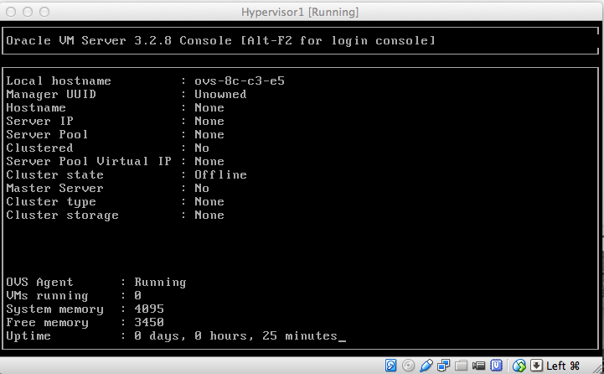Viewport: 604px width, 374px height.
Task: Open the network adapters indicator icon
Action: 443,366
